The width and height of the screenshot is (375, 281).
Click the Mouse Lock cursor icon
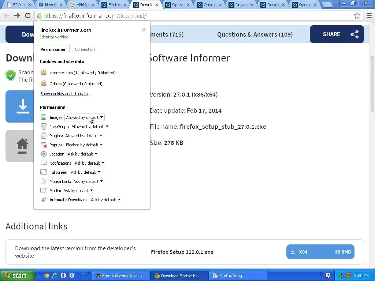44,181
